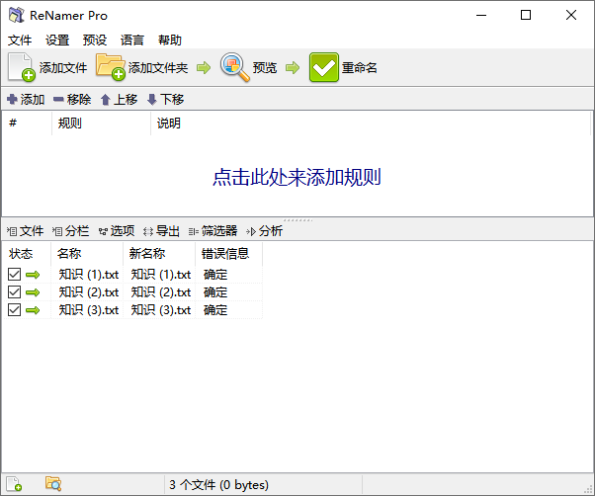Uncheck the checkbox for 知识 (3).txt
This screenshot has width=595, height=496.
[14, 310]
